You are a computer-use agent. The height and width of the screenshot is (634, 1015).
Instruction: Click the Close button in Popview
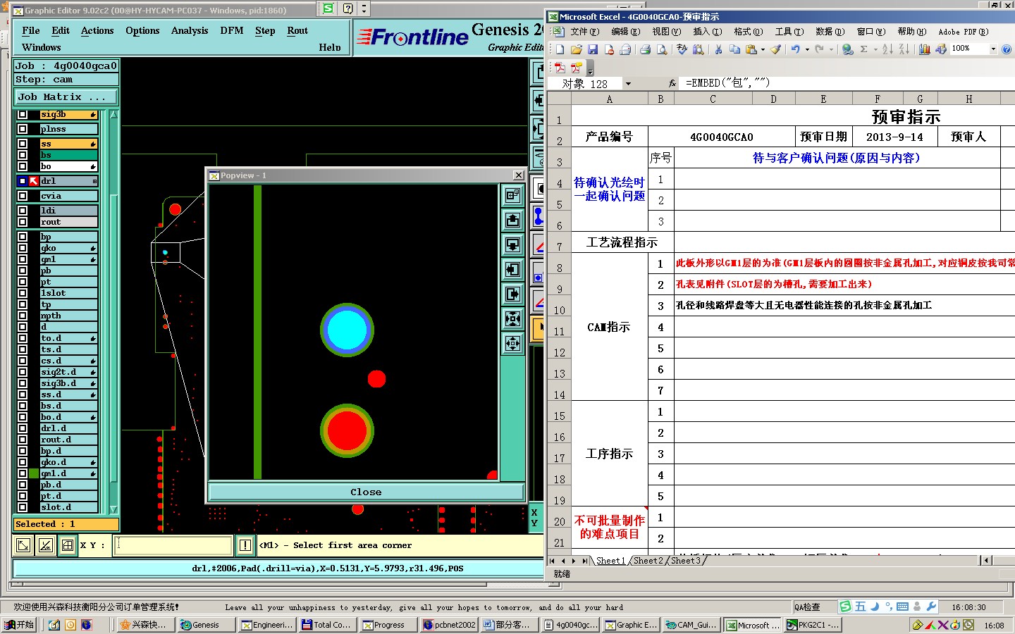pyautogui.click(x=367, y=492)
